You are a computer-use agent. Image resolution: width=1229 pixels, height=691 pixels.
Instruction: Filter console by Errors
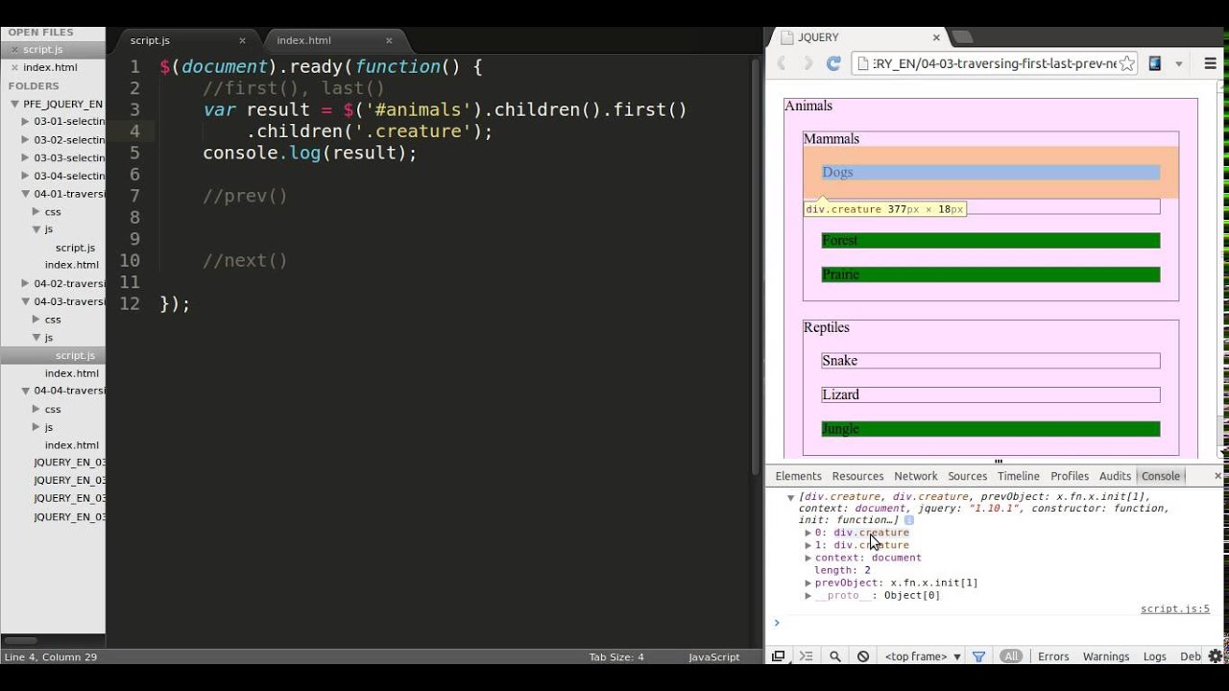pyautogui.click(x=1053, y=656)
